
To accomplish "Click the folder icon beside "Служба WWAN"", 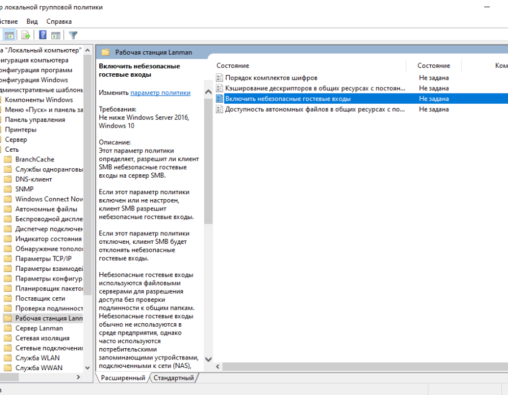I will tap(8, 368).
